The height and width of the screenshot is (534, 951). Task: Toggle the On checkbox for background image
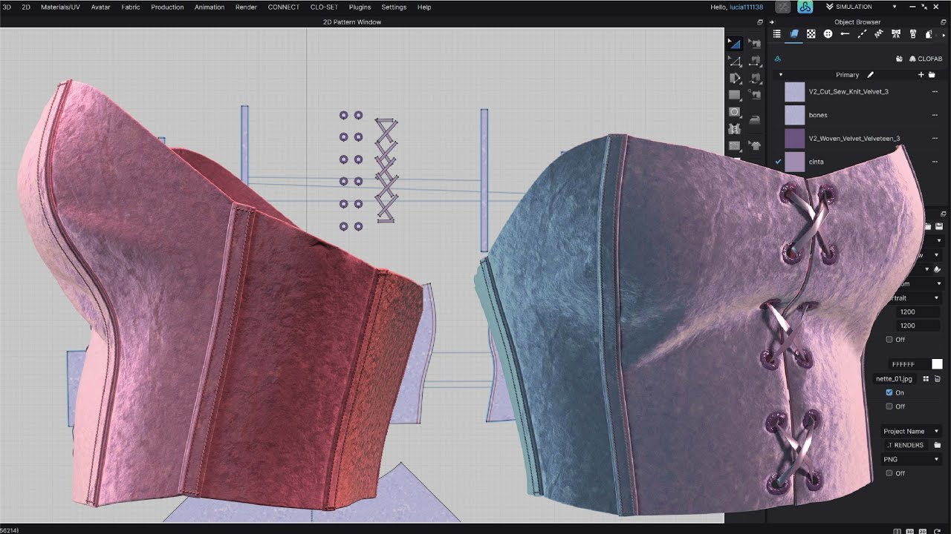889,393
